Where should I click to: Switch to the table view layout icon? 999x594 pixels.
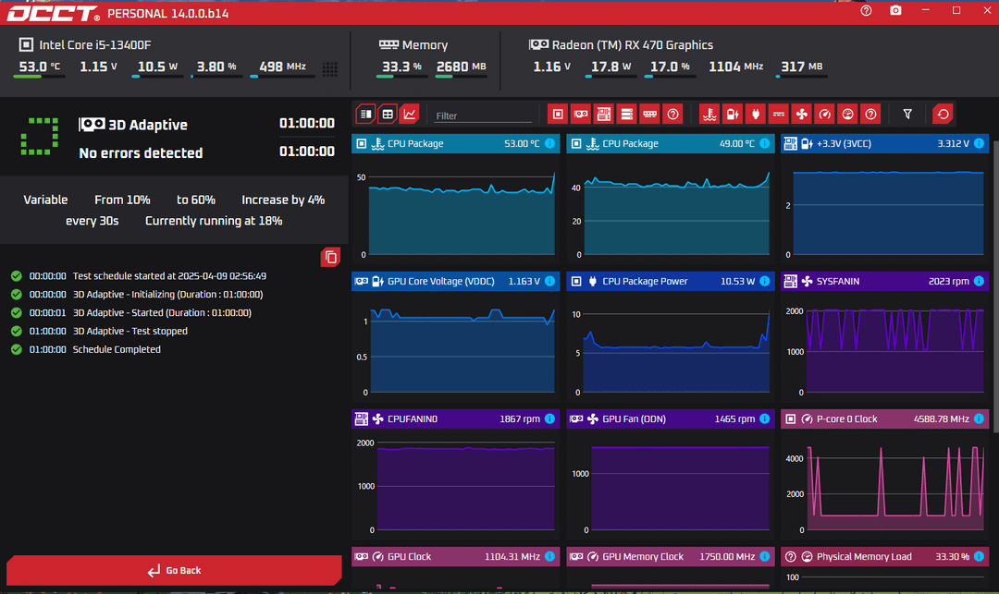point(388,115)
